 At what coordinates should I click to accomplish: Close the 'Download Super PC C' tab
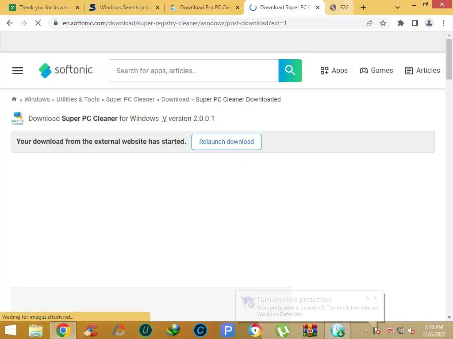(318, 8)
